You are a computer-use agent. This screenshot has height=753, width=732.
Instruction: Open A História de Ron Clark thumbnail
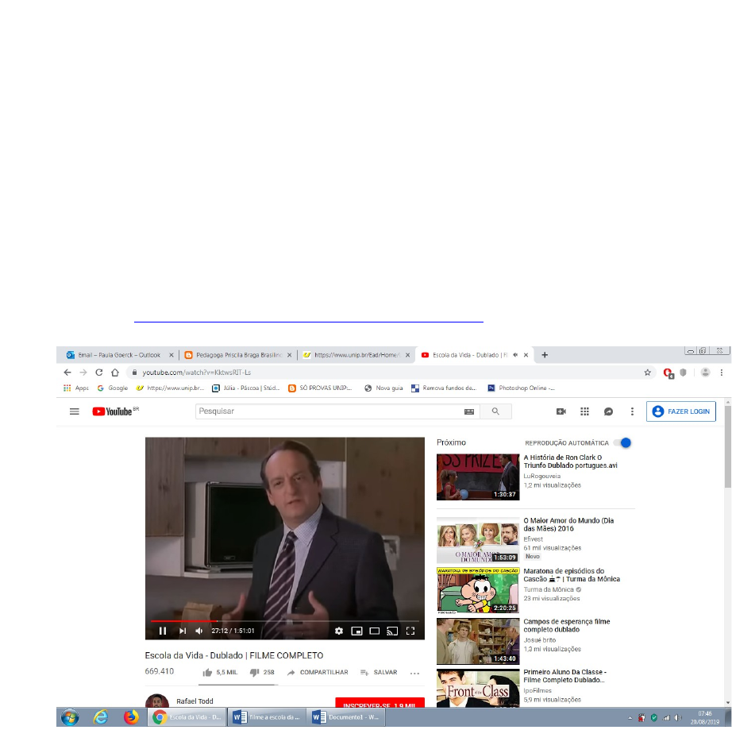(x=478, y=477)
